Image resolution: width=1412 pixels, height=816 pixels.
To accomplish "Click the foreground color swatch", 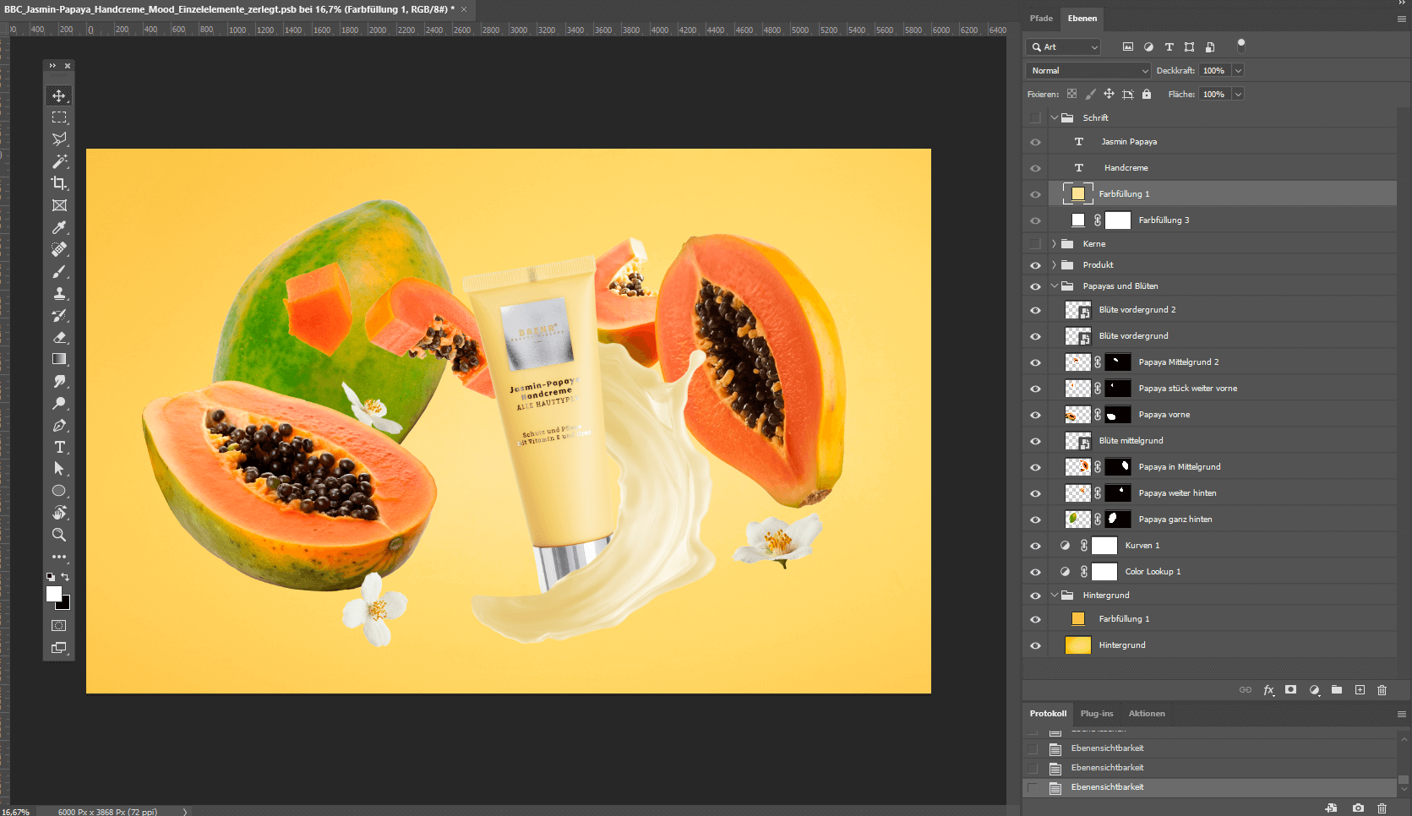I will point(54,594).
